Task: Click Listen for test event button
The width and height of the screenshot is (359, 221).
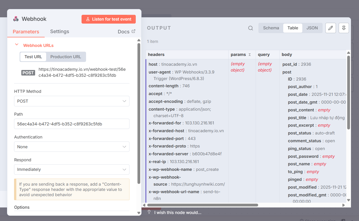Action: pos(108,19)
